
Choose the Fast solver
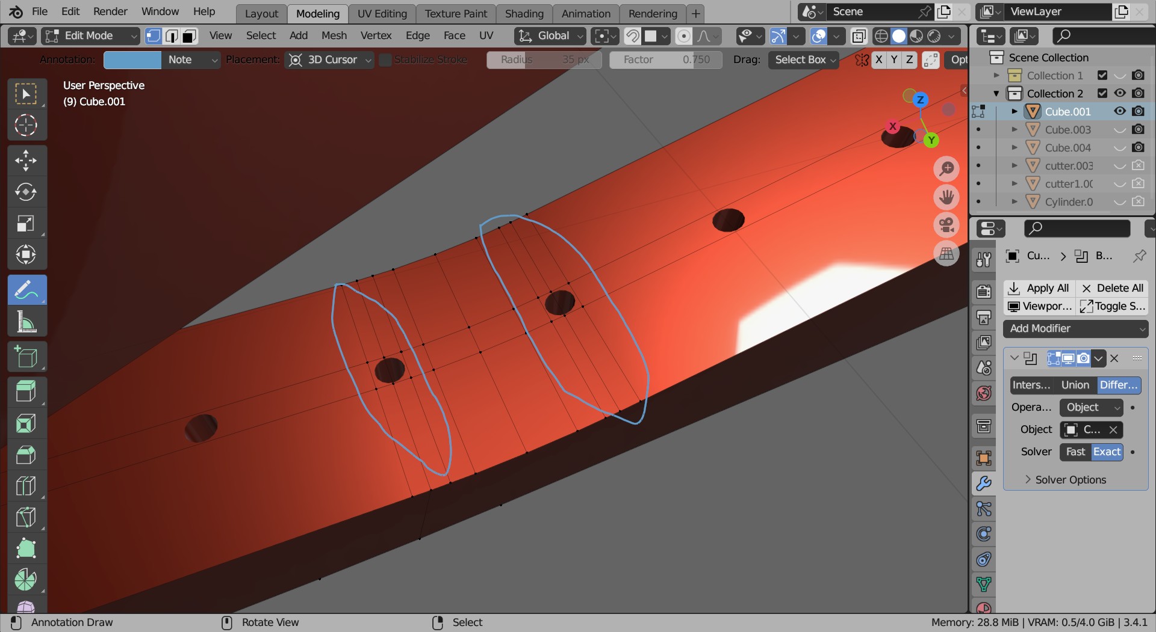pyautogui.click(x=1075, y=452)
